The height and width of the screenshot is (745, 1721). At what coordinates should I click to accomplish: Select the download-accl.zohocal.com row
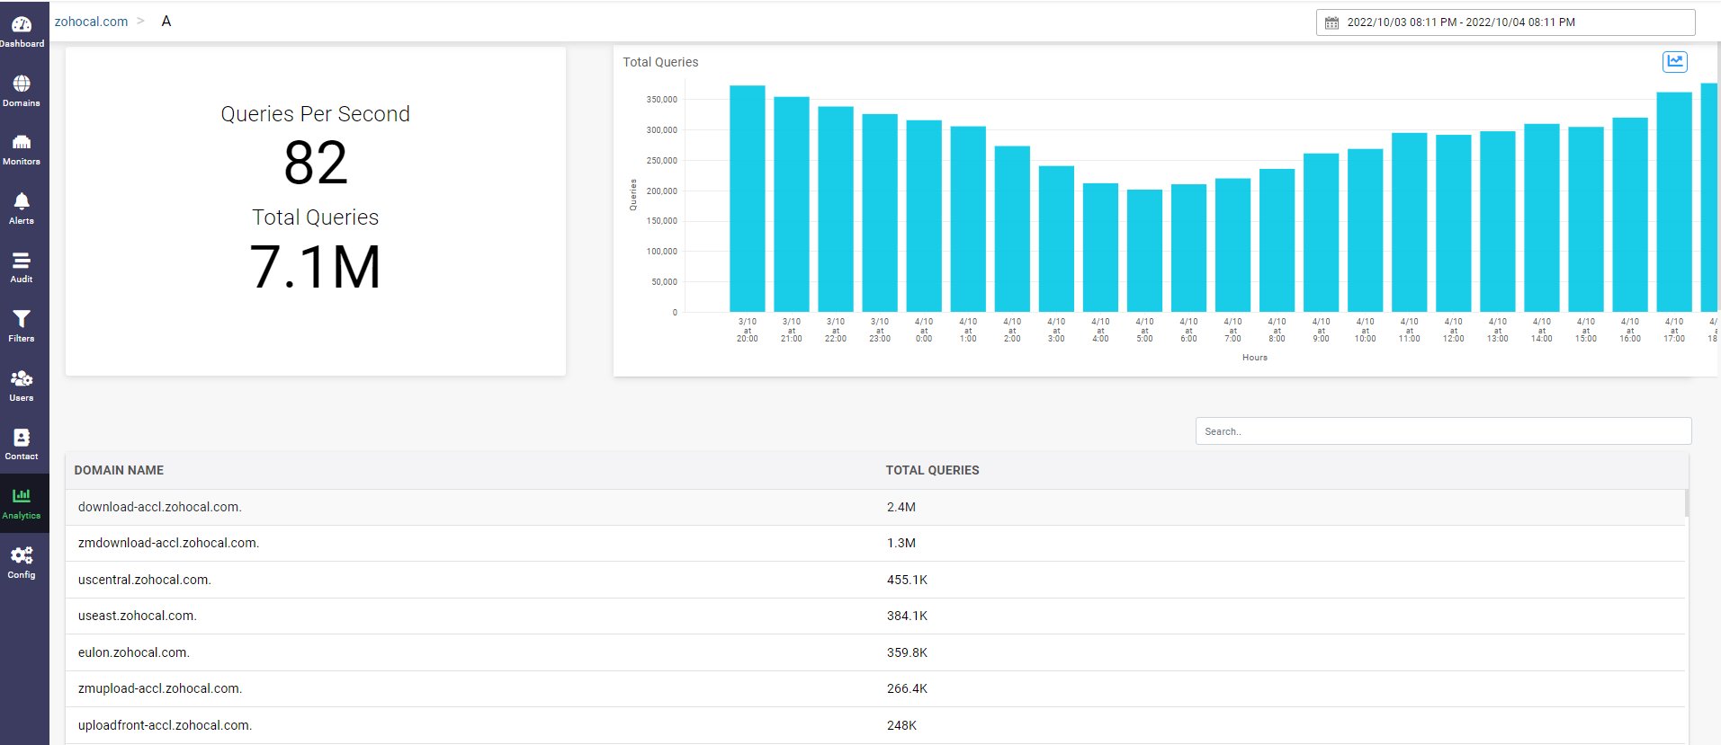click(x=160, y=507)
